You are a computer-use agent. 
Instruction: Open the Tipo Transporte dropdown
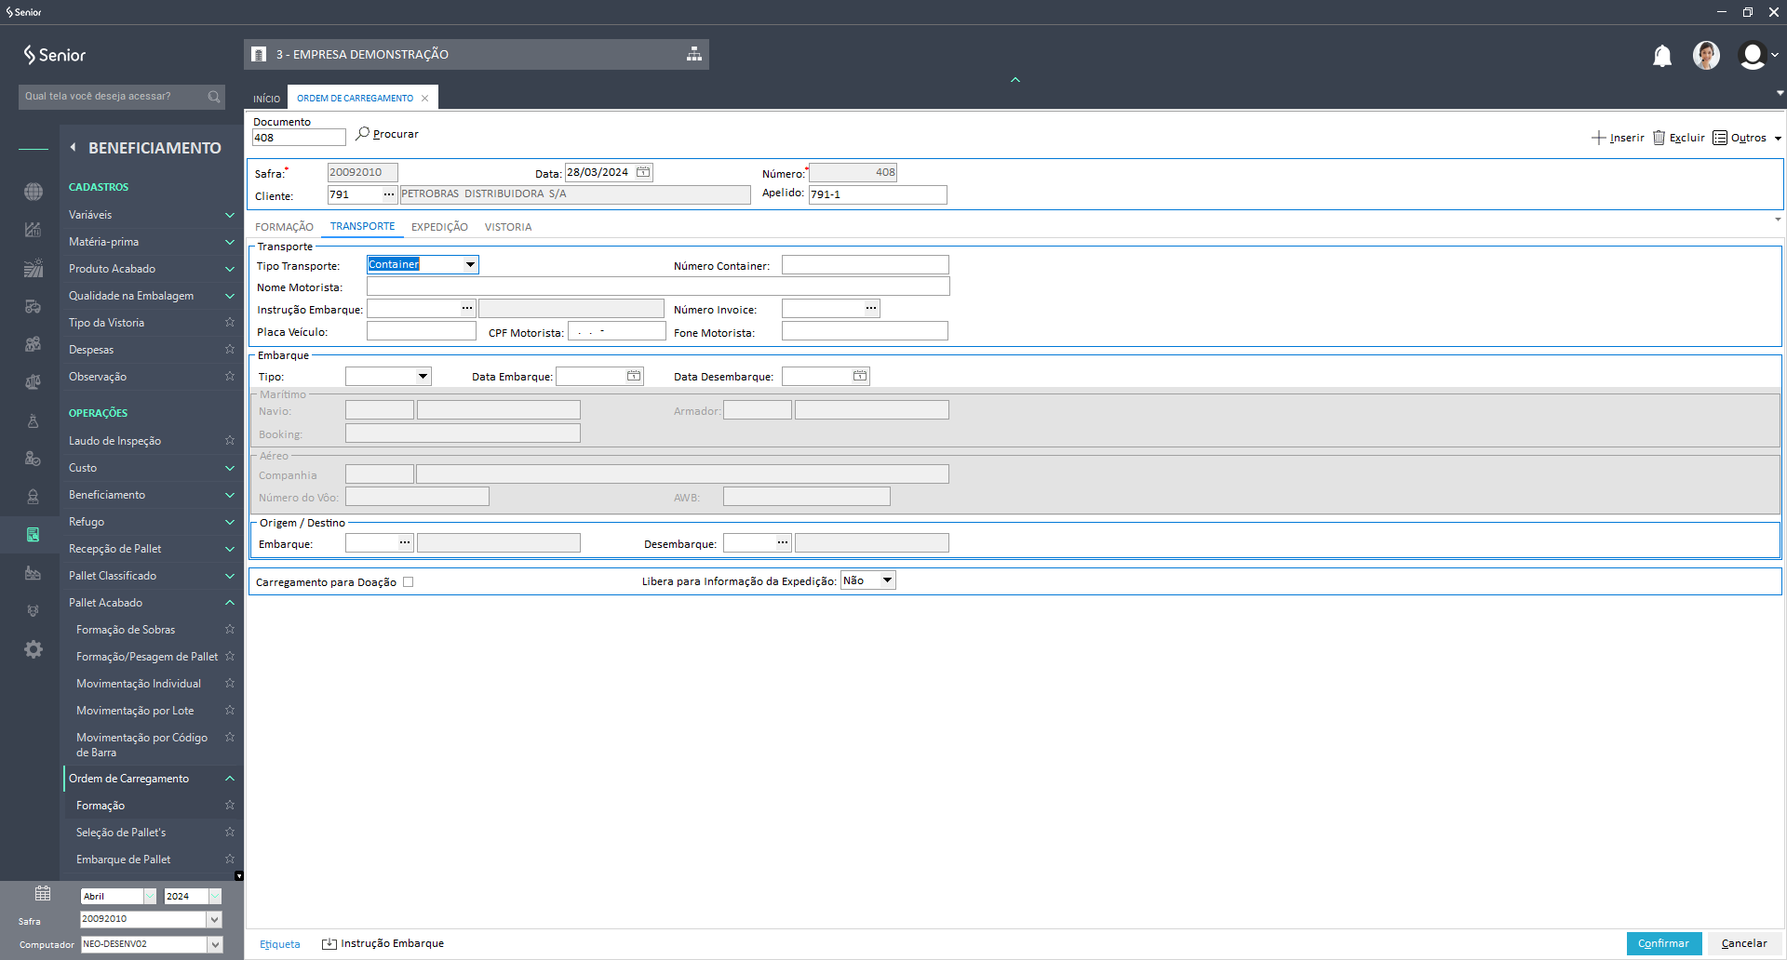tap(470, 265)
